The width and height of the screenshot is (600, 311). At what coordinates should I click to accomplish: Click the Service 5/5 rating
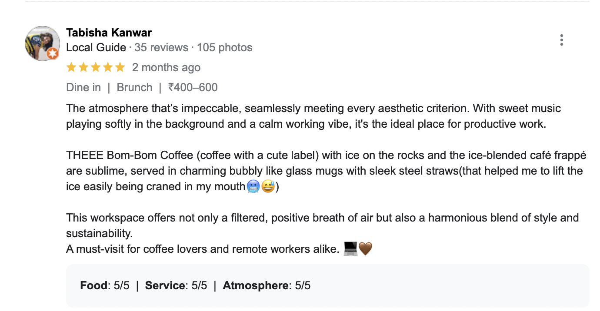coord(176,285)
